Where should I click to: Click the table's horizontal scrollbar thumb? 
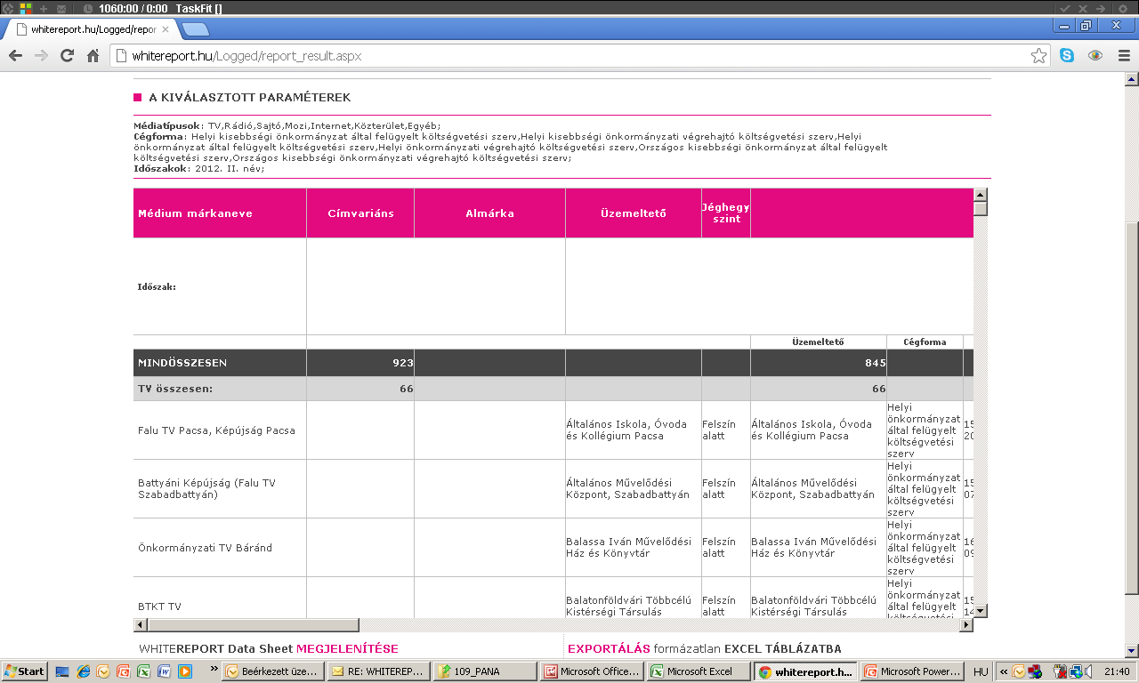click(253, 625)
